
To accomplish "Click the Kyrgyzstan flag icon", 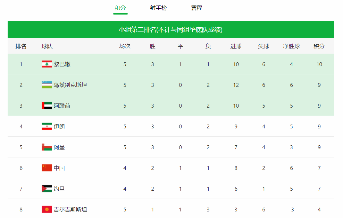I will point(47,209).
